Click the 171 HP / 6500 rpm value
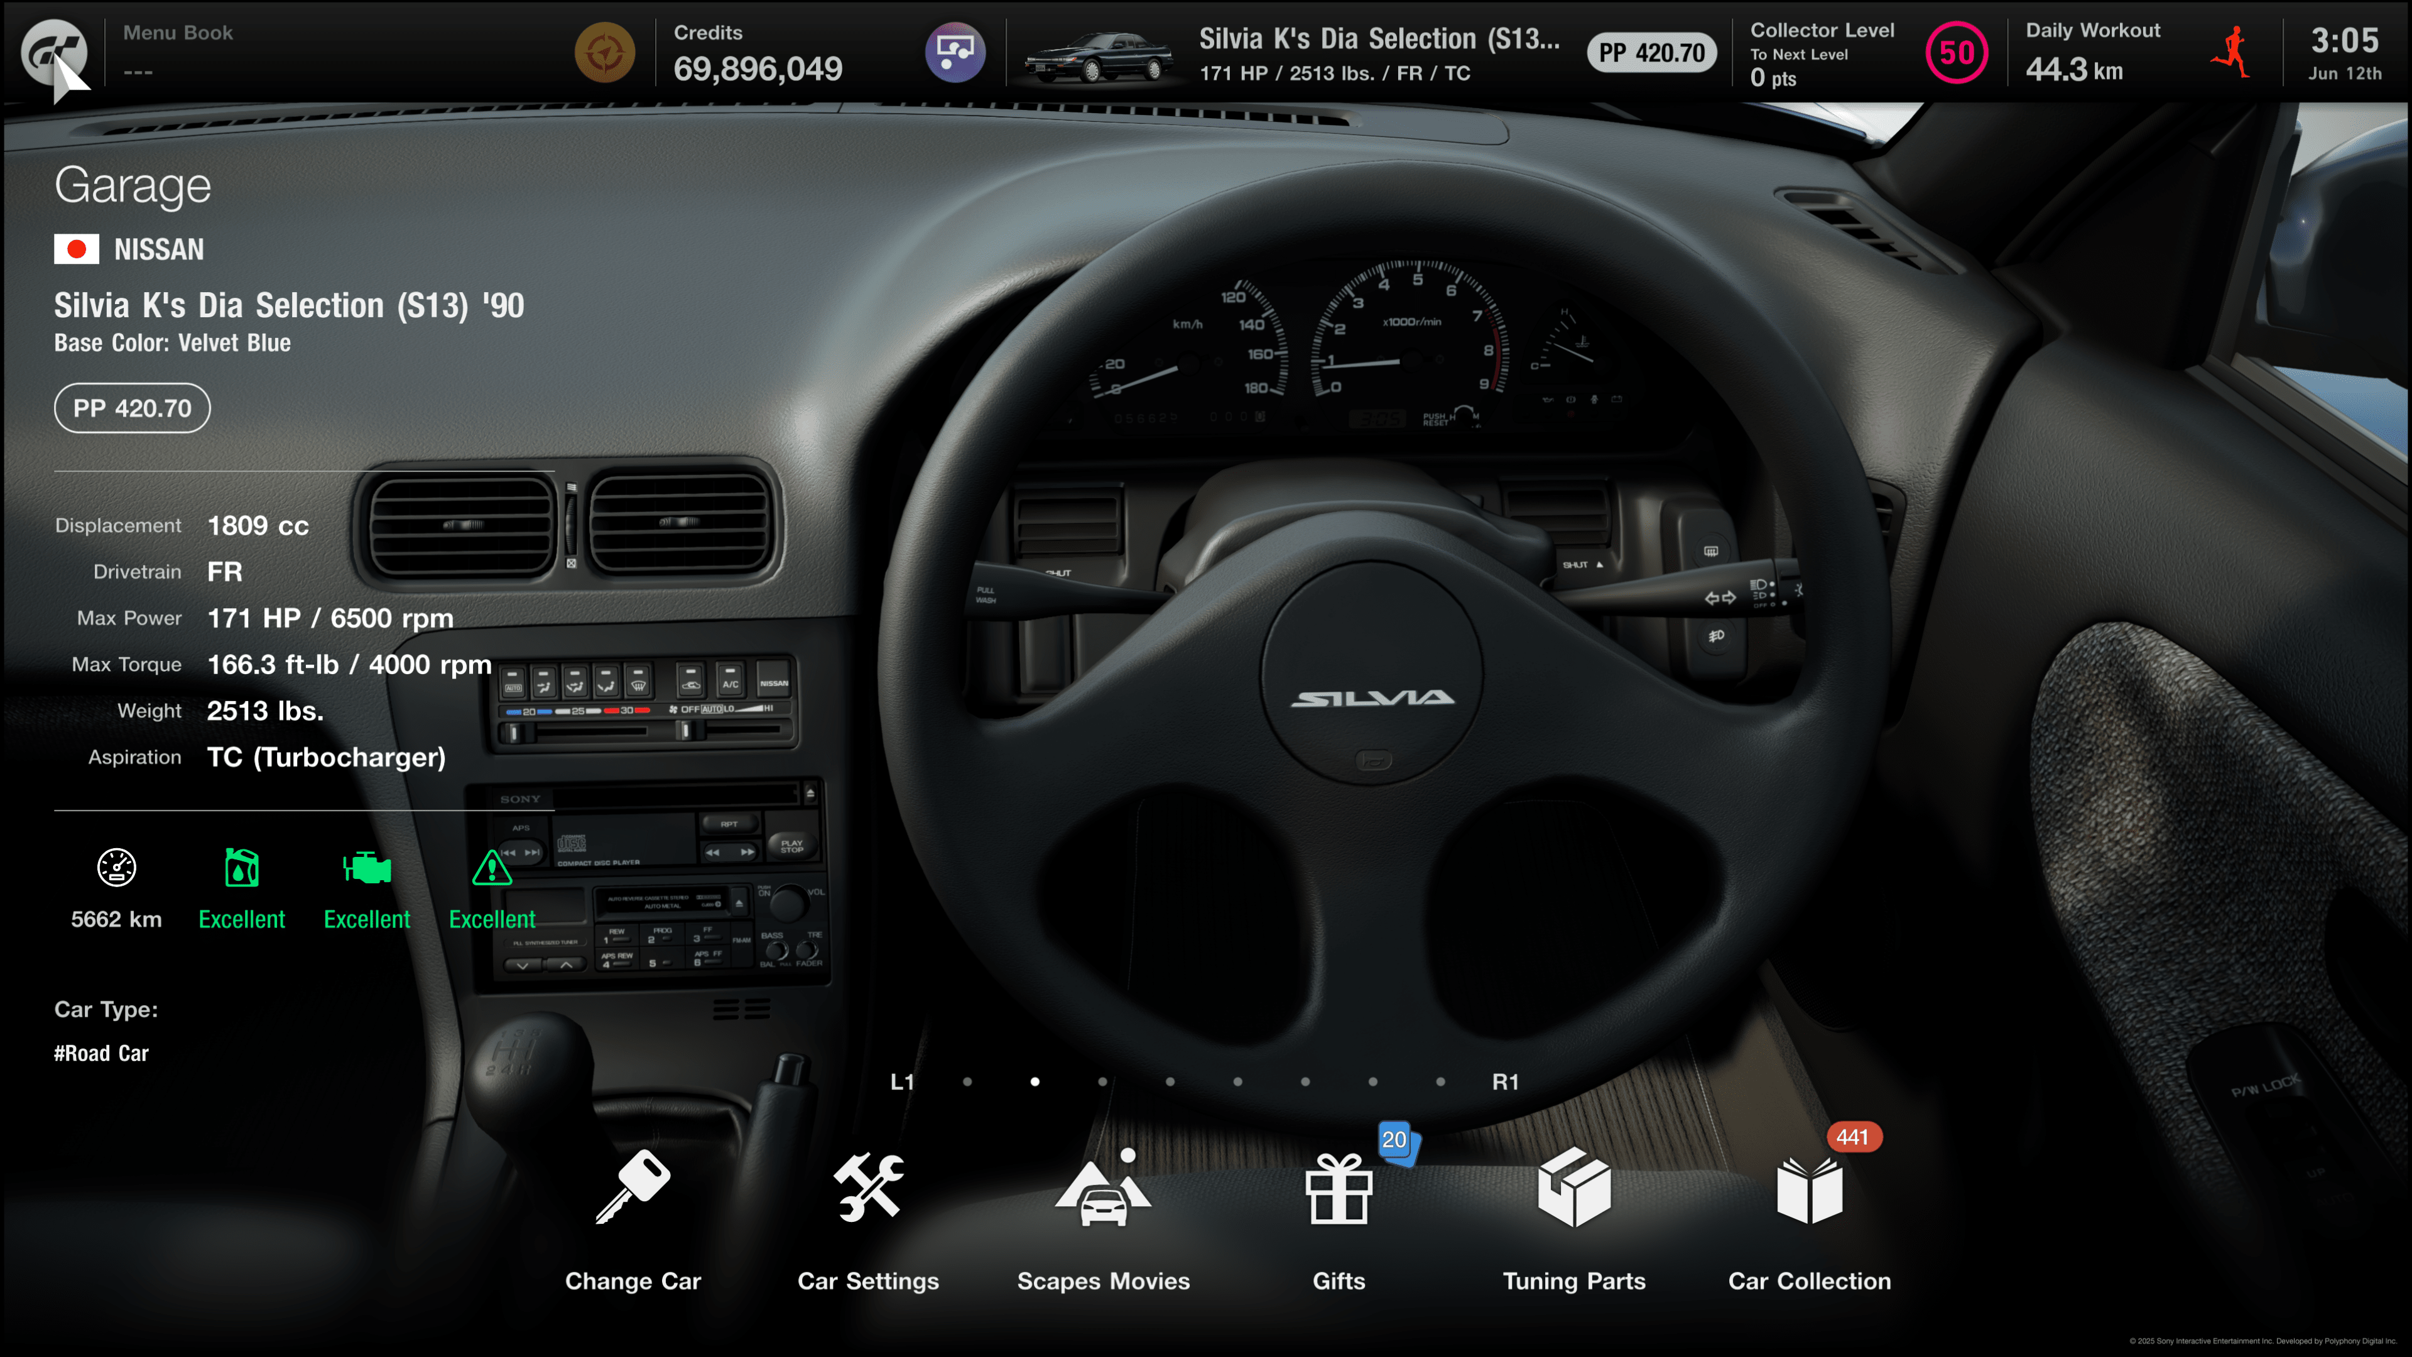The height and width of the screenshot is (1357, 2412). click(x=330, y=618)
